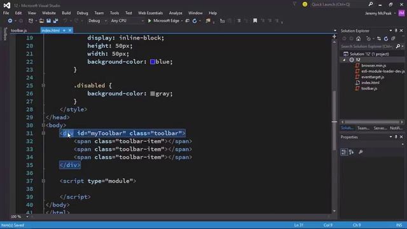Click the Save All icon
The image size is (407, 229).
coord(55,21)
